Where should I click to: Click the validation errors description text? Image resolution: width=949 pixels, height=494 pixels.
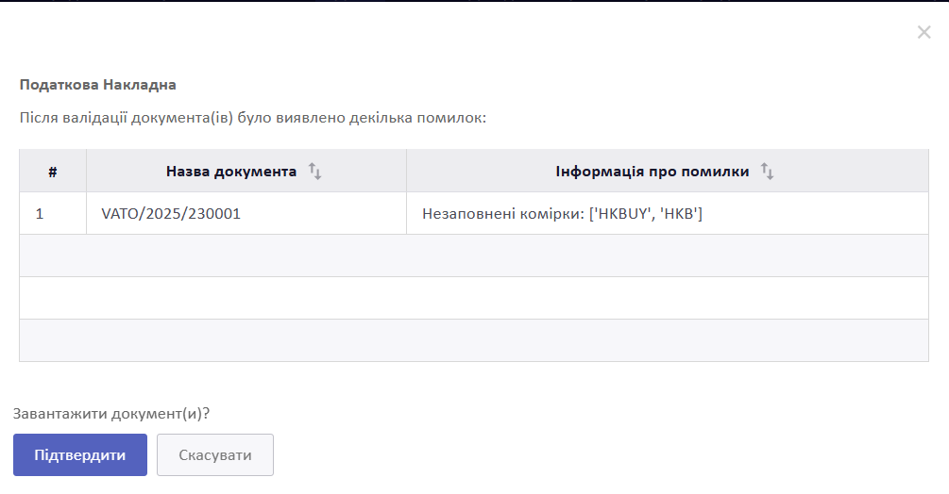(x=252, y=117)
